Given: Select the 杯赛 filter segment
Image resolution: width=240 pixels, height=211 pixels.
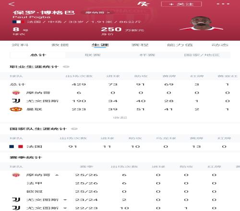Looking at the screenshot, I should 147,55.
